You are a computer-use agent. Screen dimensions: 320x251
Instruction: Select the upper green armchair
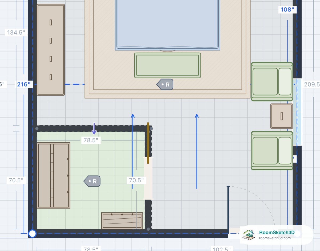(x=272, y=81)
